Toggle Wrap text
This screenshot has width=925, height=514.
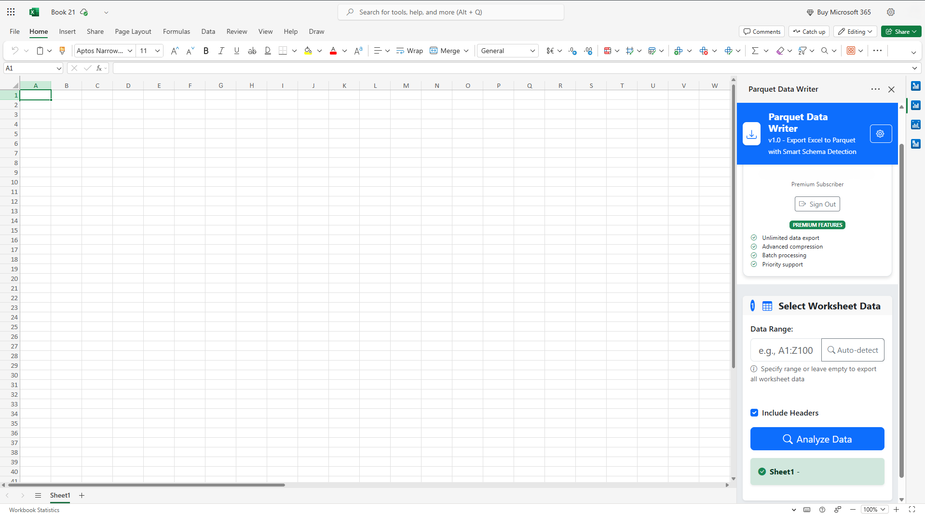[409, 51]
